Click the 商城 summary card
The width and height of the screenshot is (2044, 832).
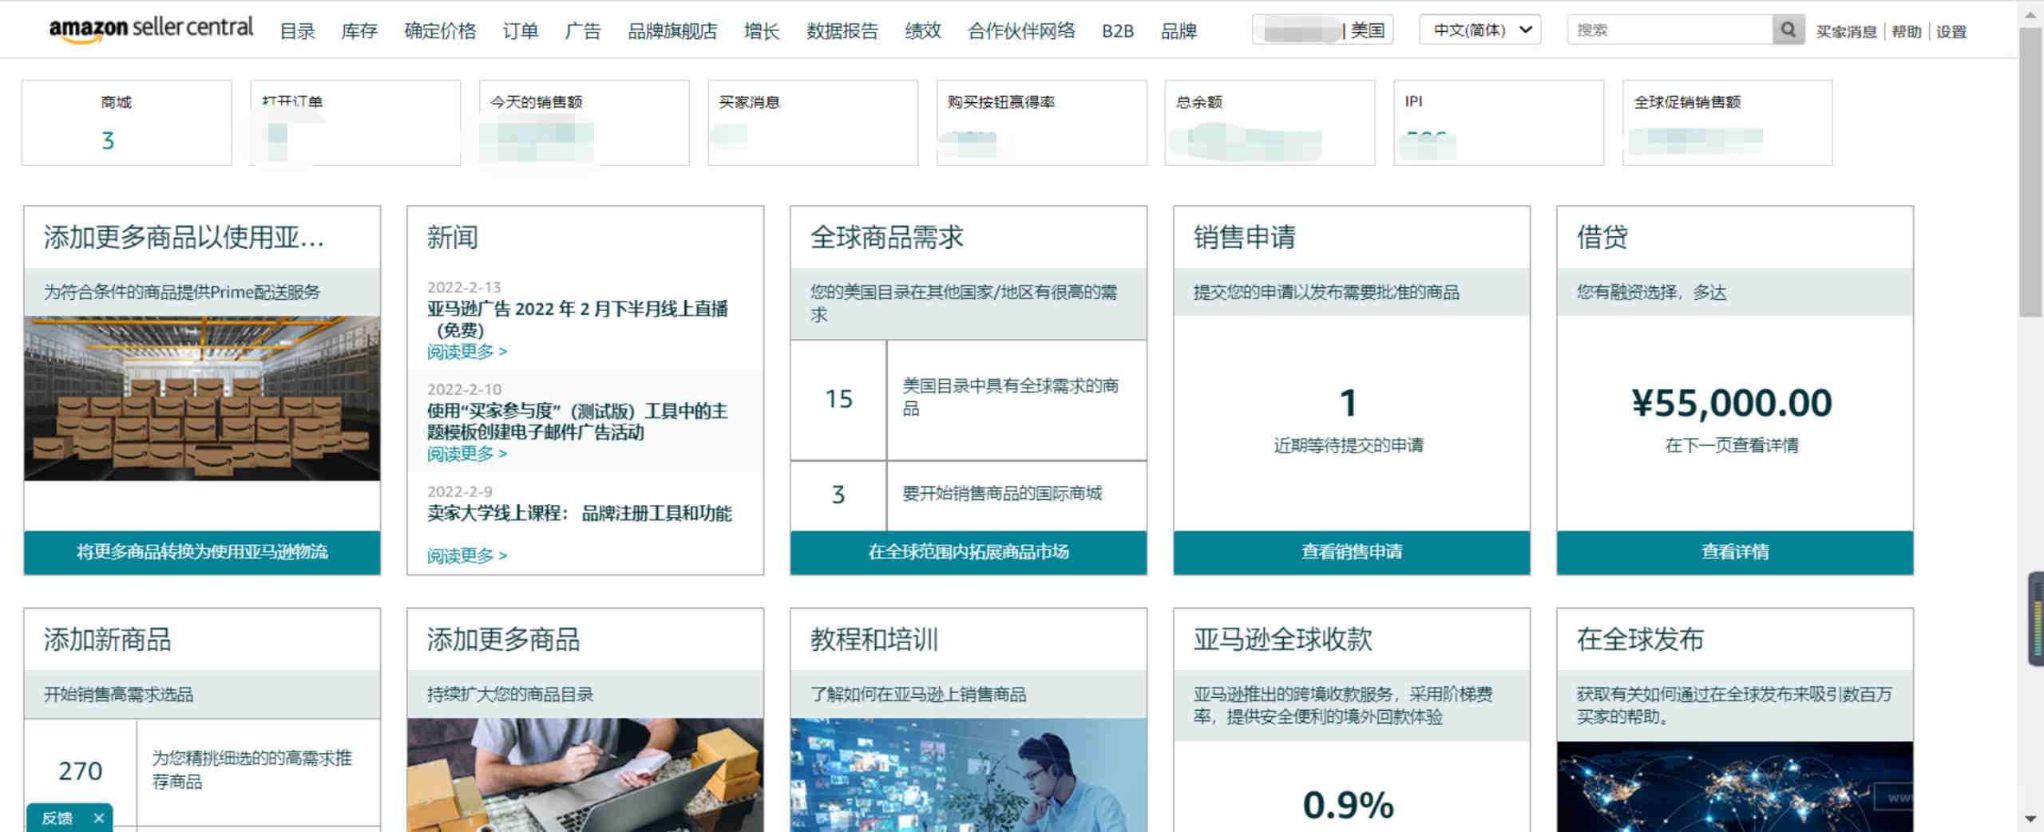126,122
